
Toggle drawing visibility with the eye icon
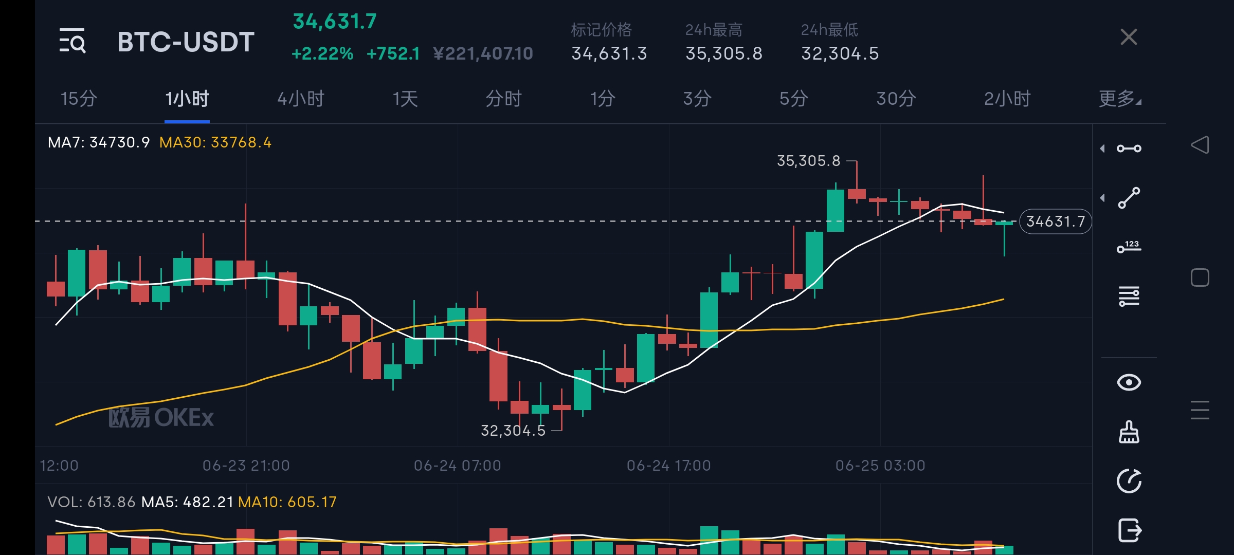(x=1129, y=382)
